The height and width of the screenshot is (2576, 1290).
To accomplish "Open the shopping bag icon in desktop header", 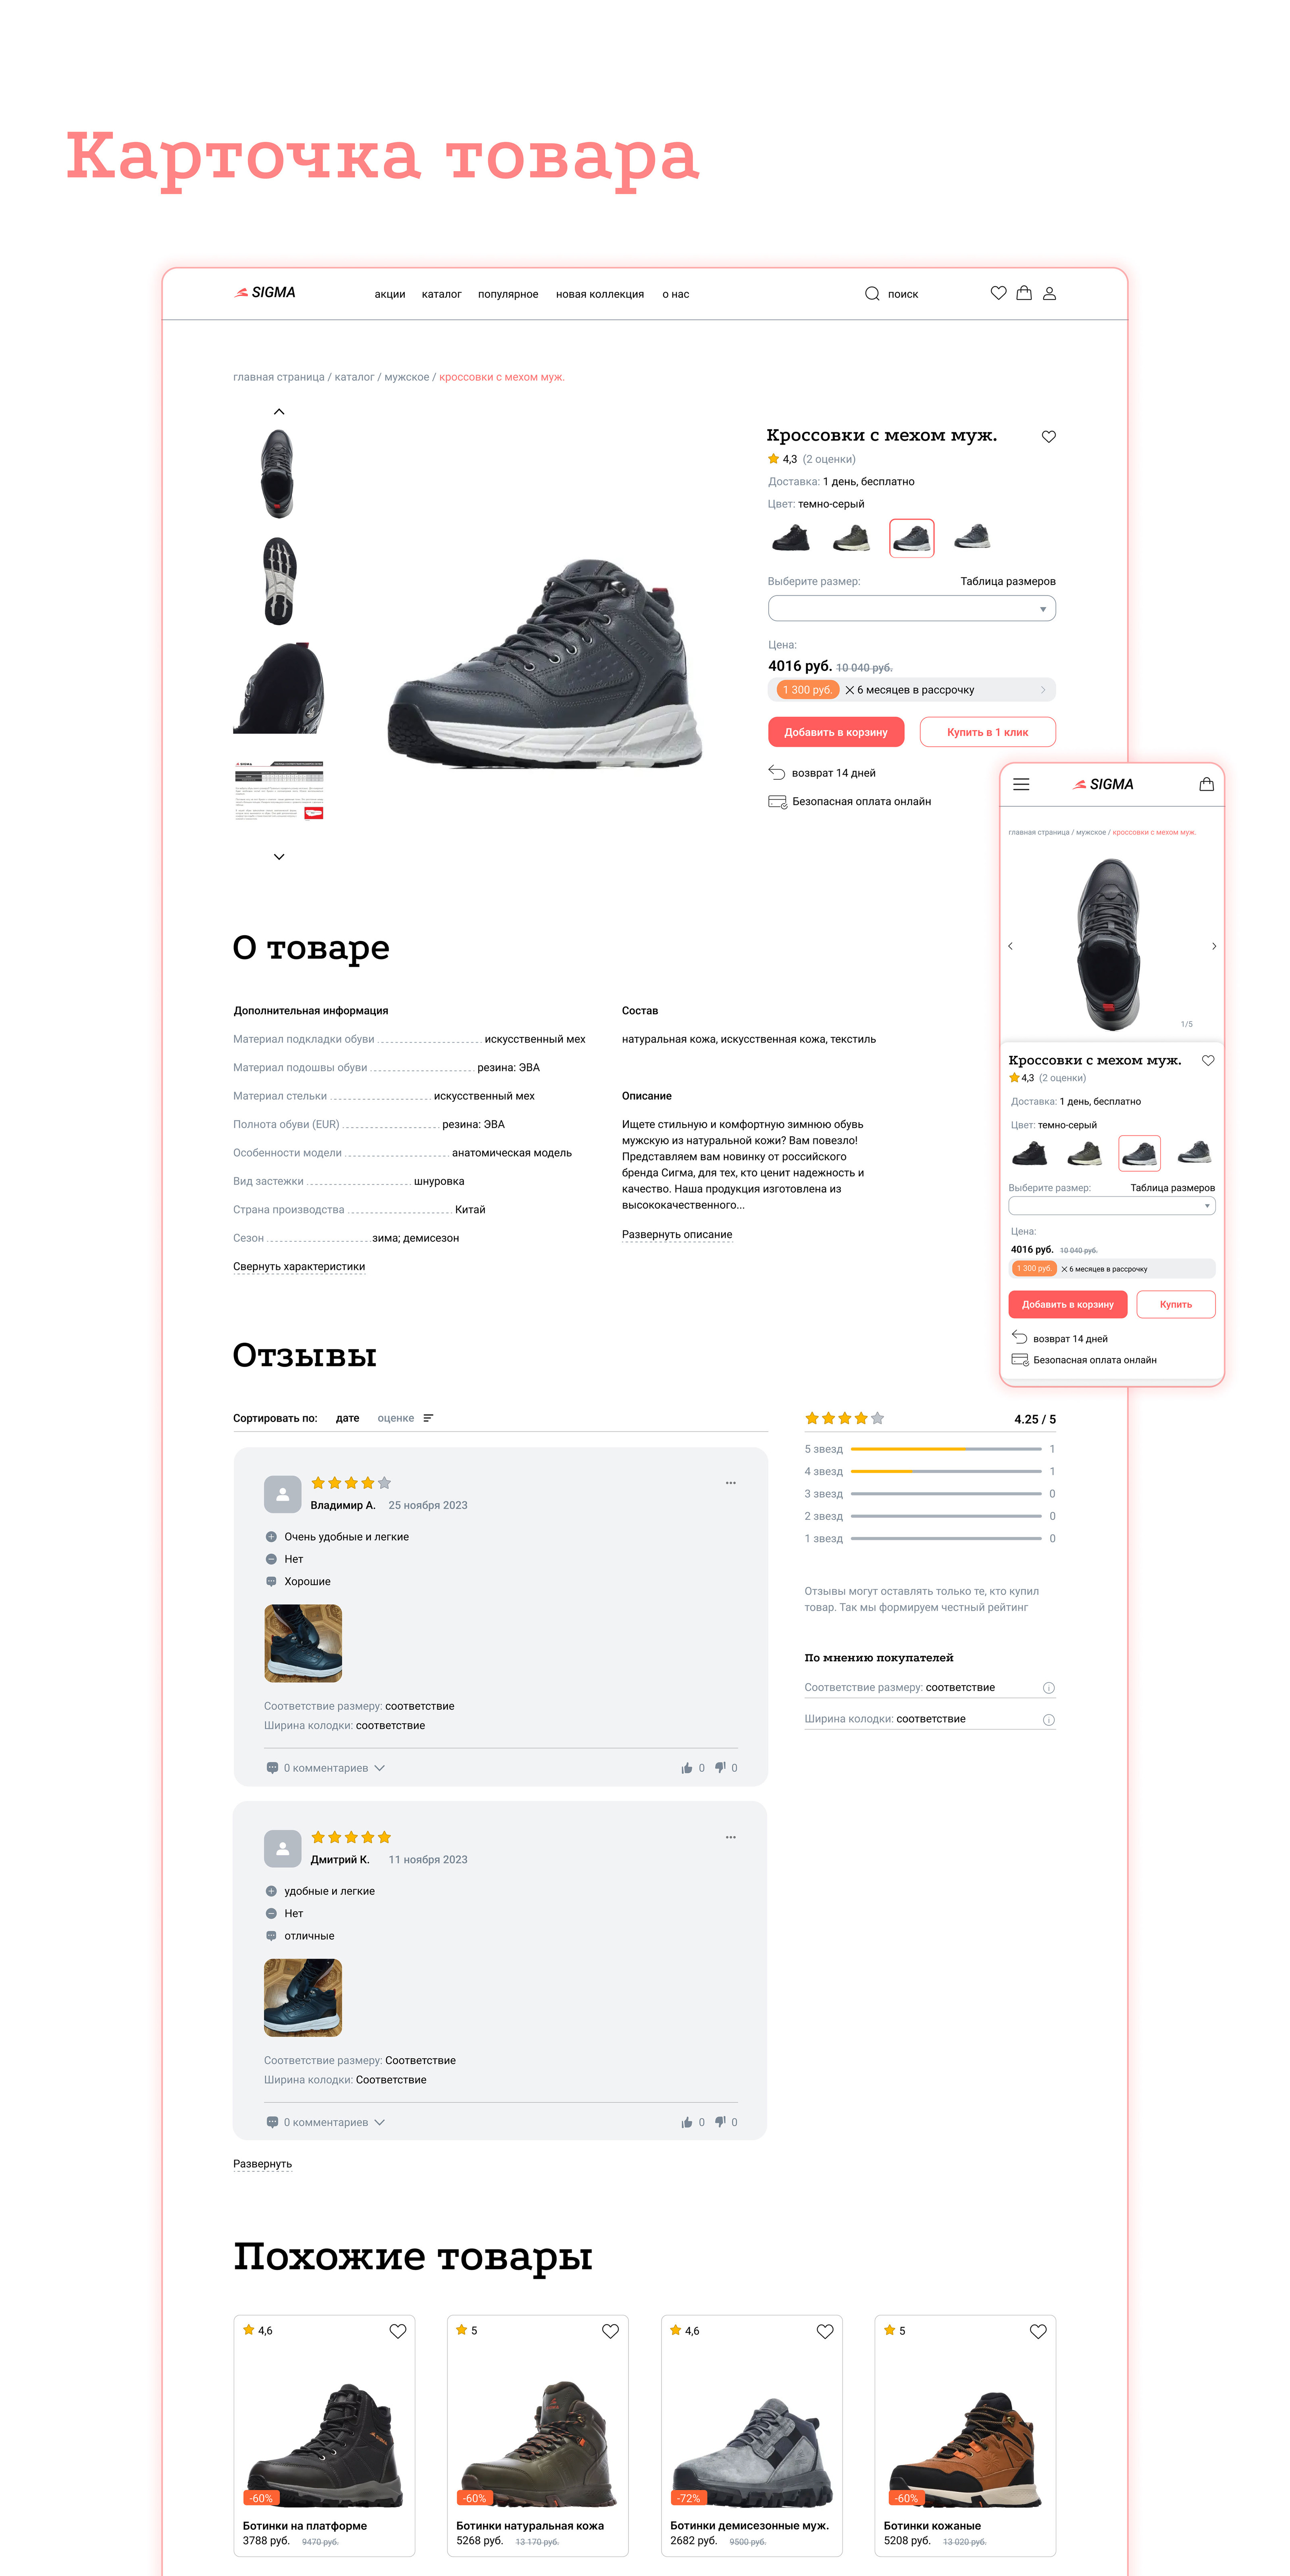I will (x=1023, y=293).
